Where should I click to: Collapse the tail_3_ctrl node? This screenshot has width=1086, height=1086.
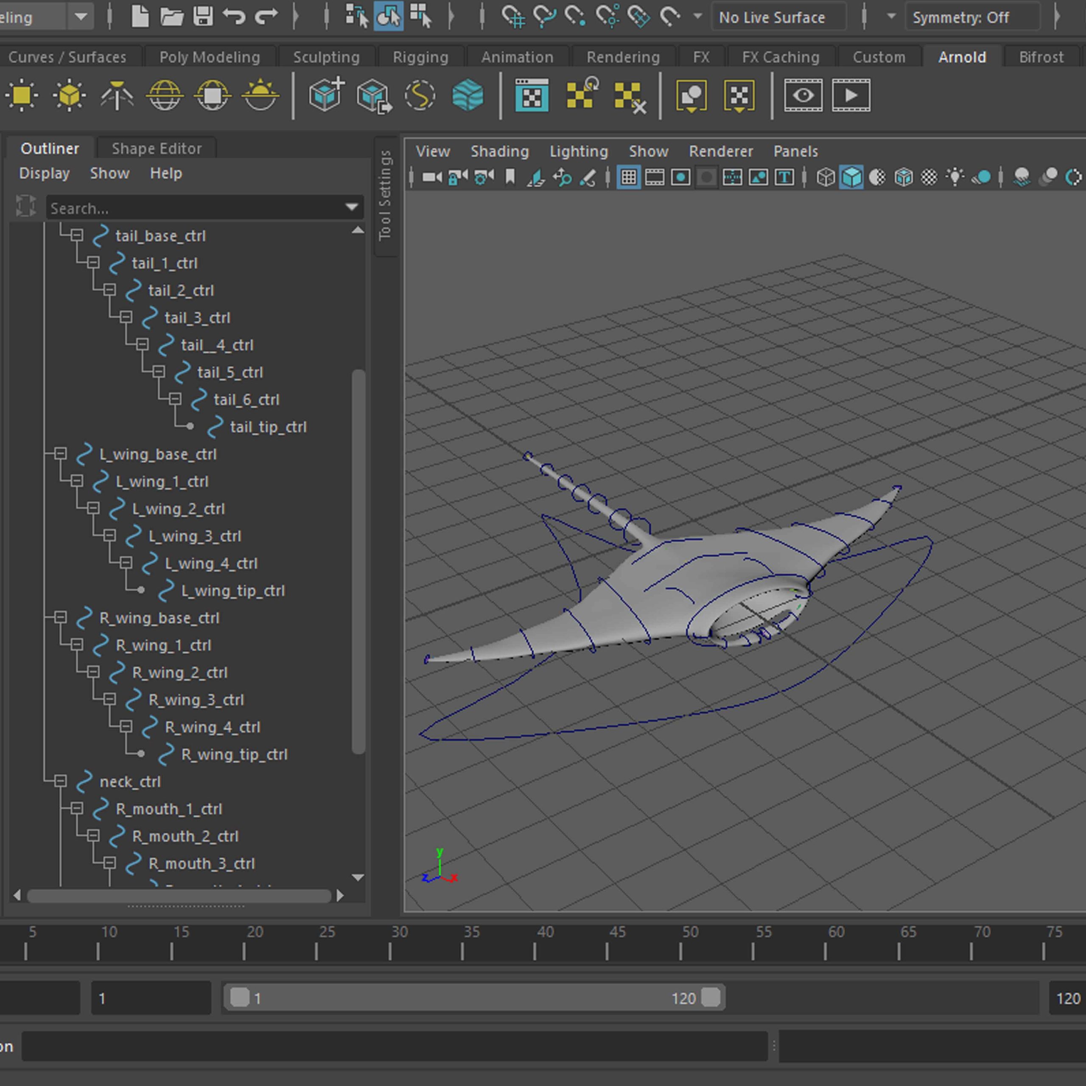[x=126, y=317]
